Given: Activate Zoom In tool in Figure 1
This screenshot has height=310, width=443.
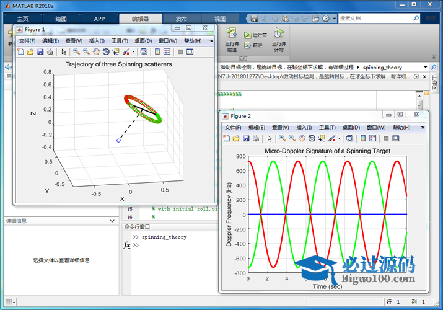Looking at the screenshot, I should click(x=76, y=51).
